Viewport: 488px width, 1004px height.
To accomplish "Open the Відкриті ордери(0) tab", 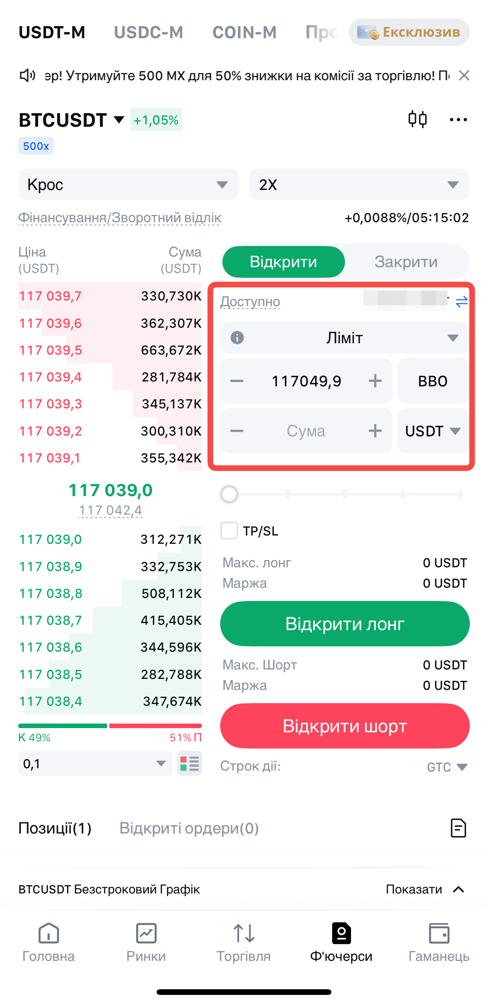I will [189, 828].
